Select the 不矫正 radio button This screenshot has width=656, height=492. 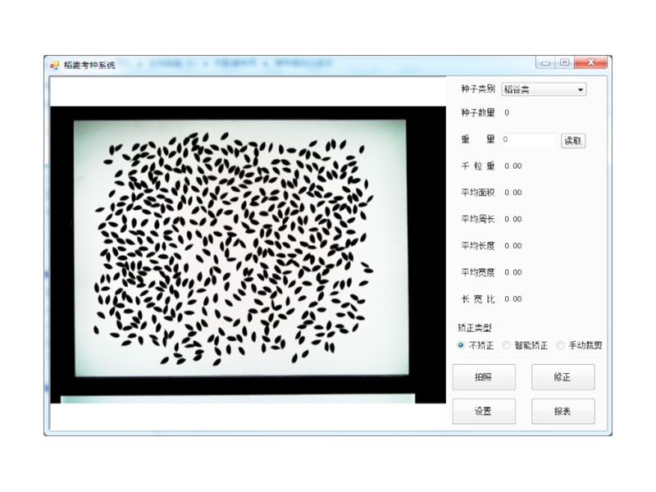[461, 345]
